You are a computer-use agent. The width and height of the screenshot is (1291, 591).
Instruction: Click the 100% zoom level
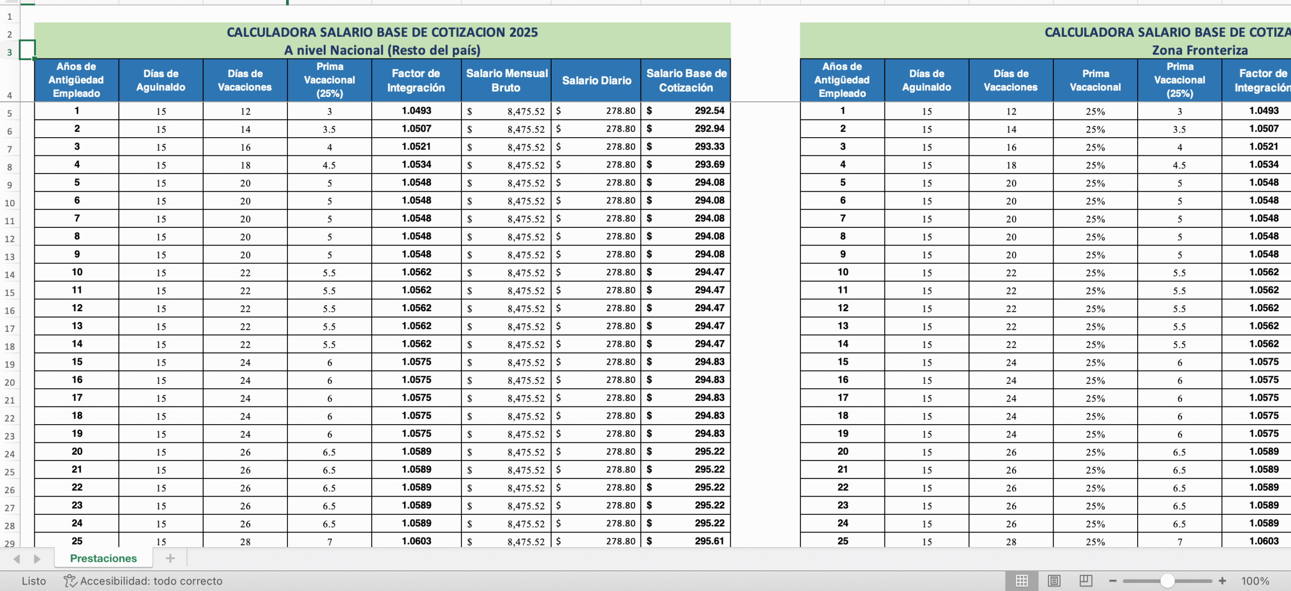point(1255,581)
